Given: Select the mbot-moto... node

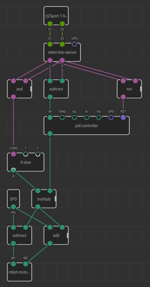Looking at the screenshot, I should tap(19, 272).
